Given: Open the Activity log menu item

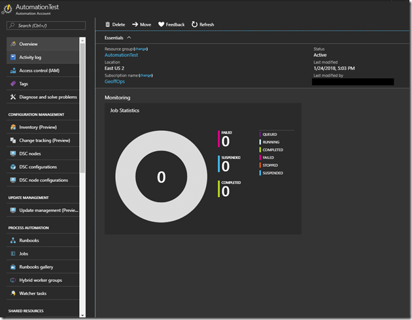Looking at the screenshot, I should click(30, 58).
